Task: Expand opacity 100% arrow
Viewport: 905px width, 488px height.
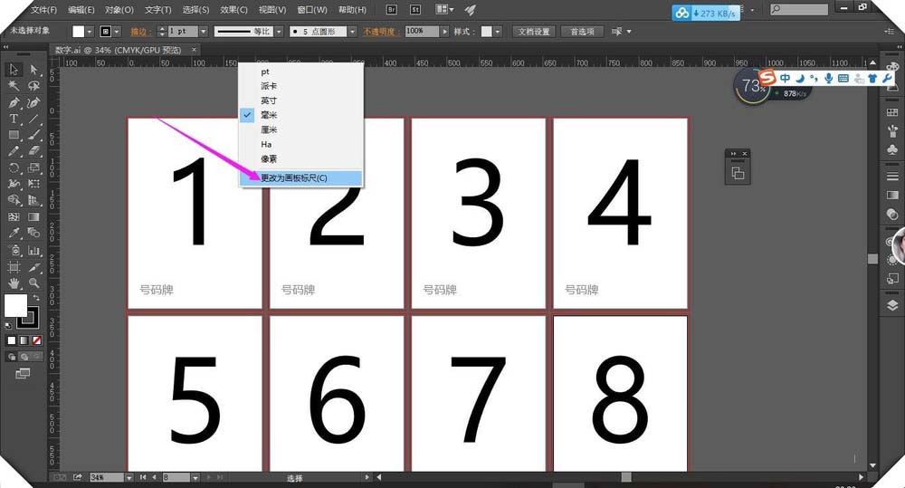Action: (445, 31)
